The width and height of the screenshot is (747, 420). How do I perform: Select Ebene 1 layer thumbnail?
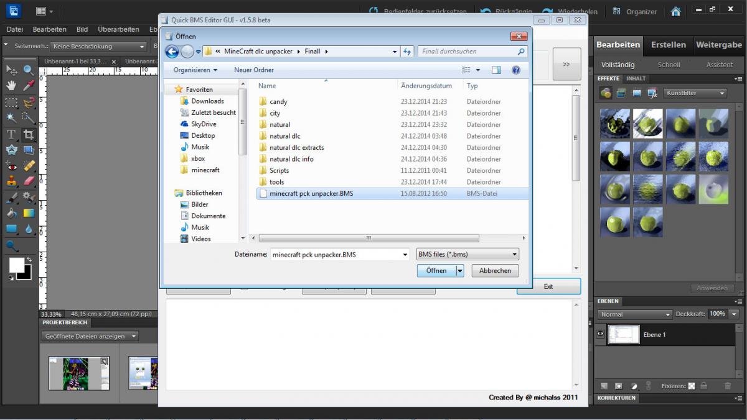coord(623,334)
